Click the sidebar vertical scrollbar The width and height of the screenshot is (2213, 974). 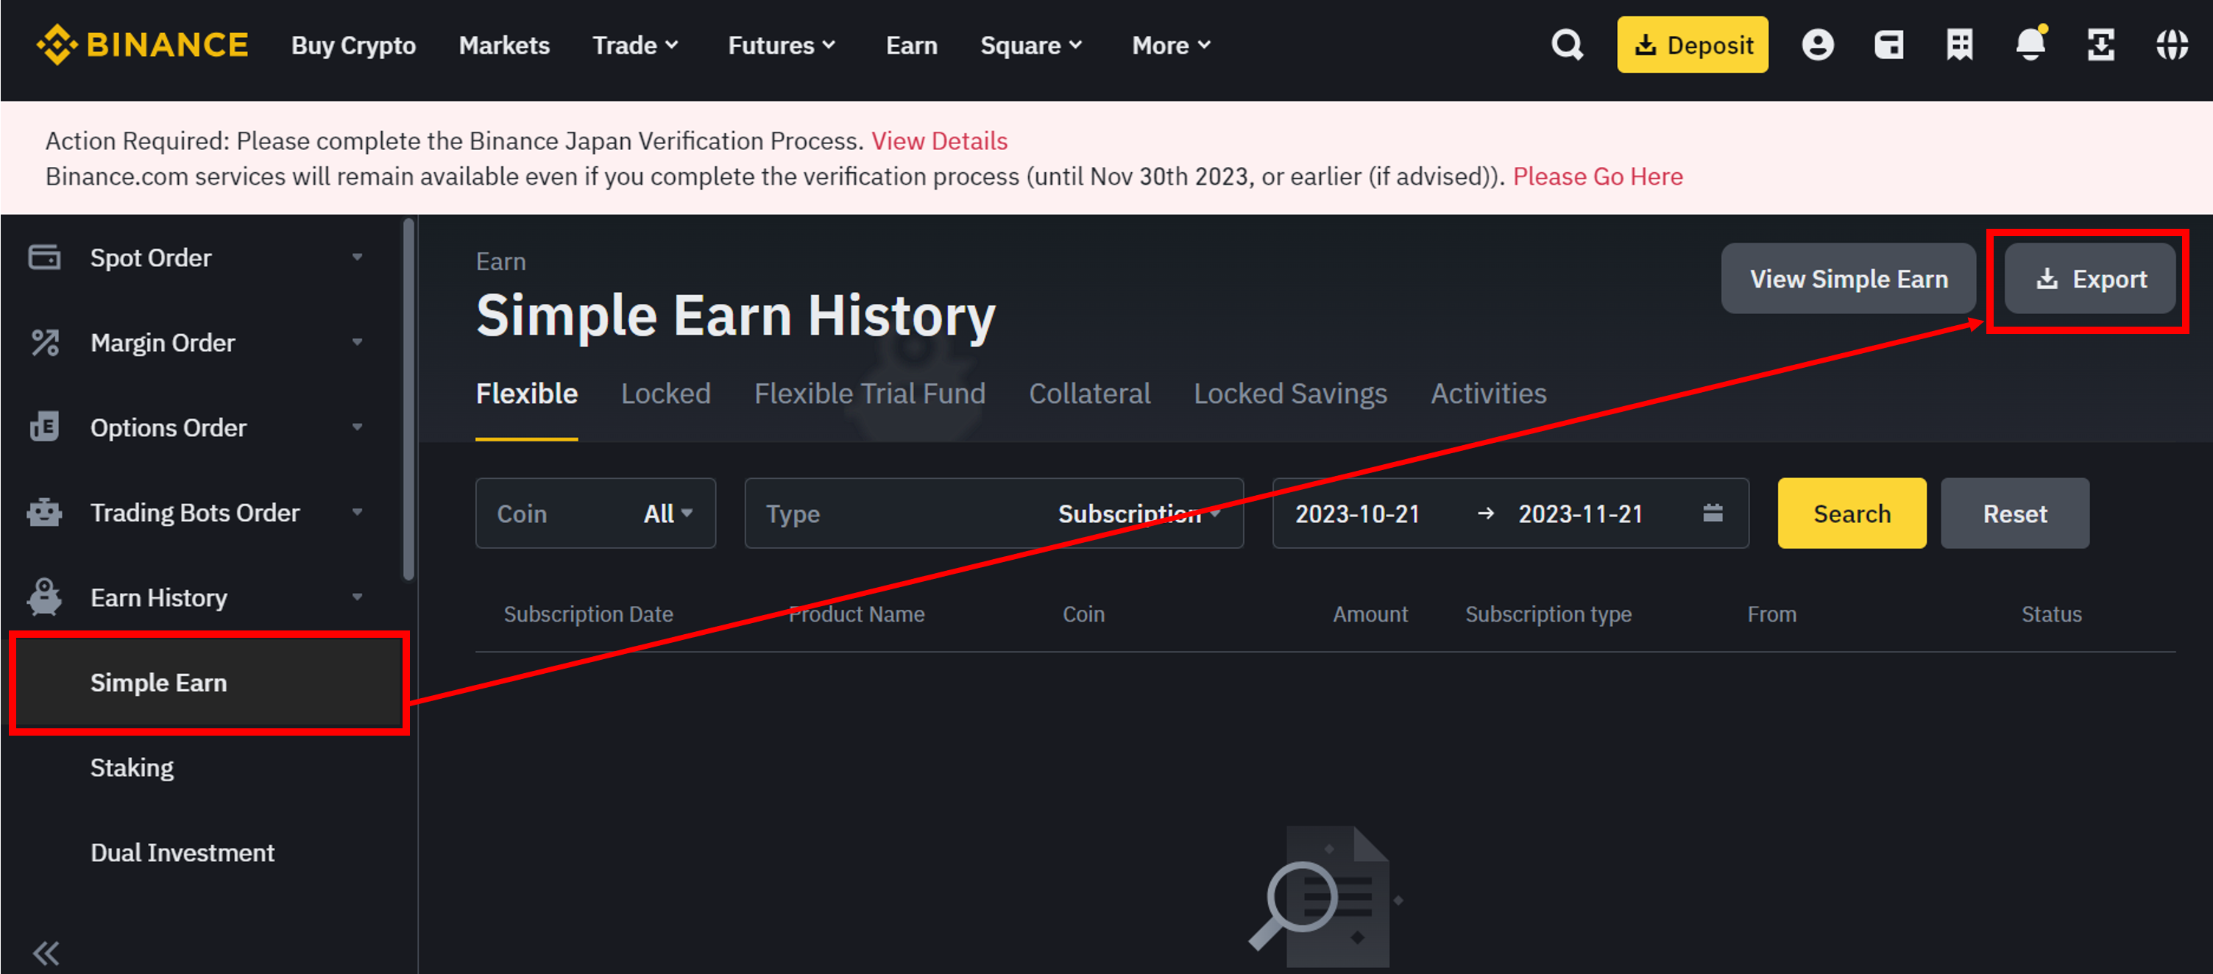tap(409, 399)
